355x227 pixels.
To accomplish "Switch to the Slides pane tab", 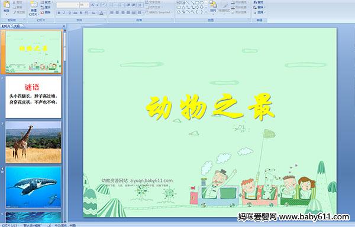I will (6, 26).
